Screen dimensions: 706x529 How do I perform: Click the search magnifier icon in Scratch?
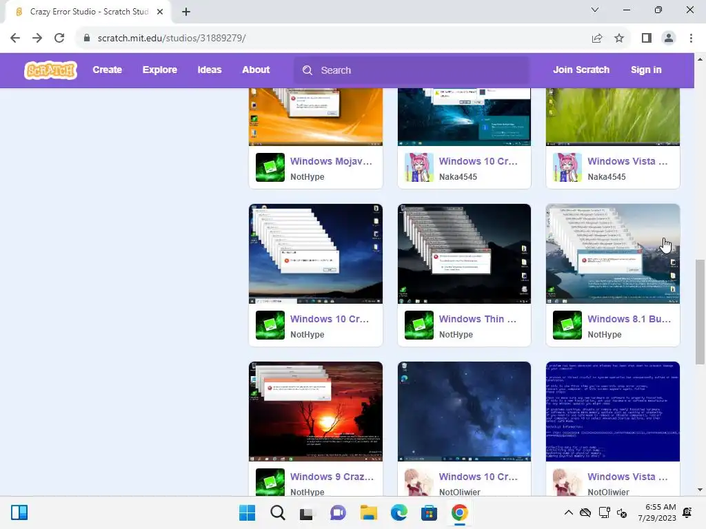tap(307, 70)
